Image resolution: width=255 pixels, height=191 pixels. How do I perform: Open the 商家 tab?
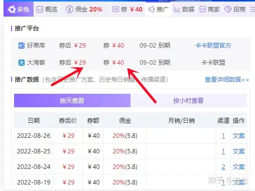click(x=209, y=9)
